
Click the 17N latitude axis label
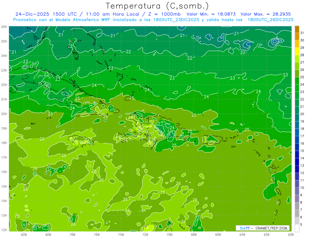tap(4, 157)
